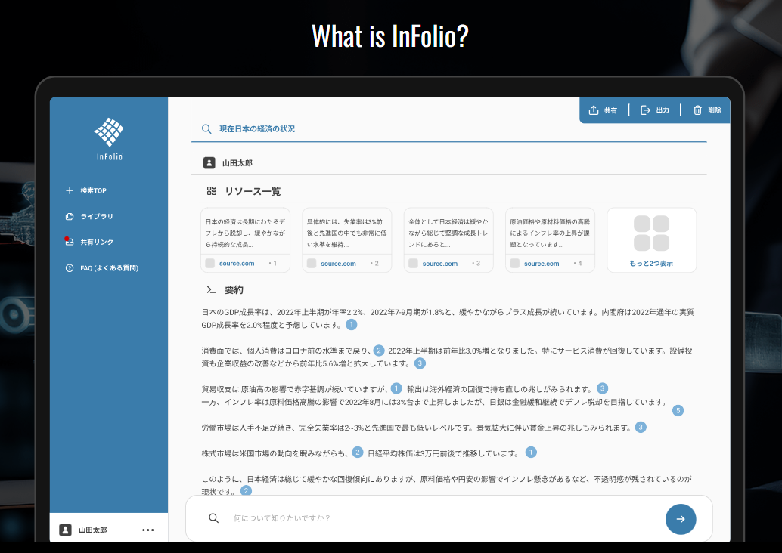
Task: Click the 山田太郎 avatar icon under query
Action: pyautogui.click(x=209, y=163)
